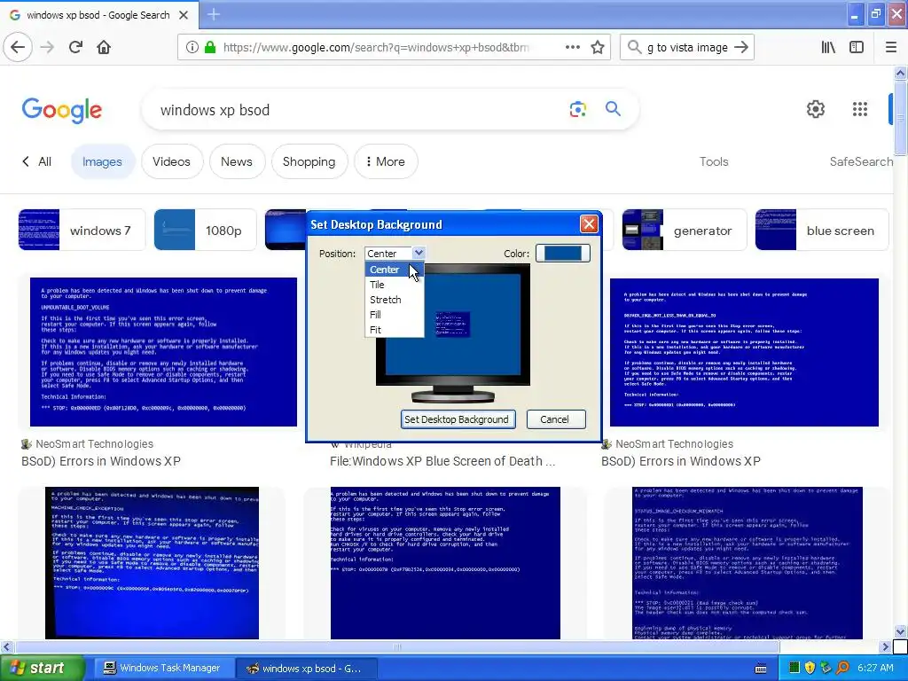This screenshot has width=908, height=681.
Task: Click Cancel in the dialog
Action: click(556, 419)
